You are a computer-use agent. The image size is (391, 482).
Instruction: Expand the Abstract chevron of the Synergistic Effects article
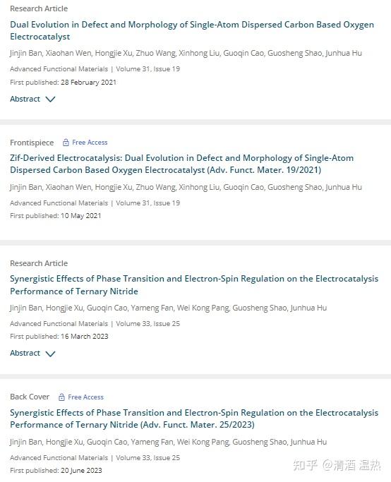[50, 354]
